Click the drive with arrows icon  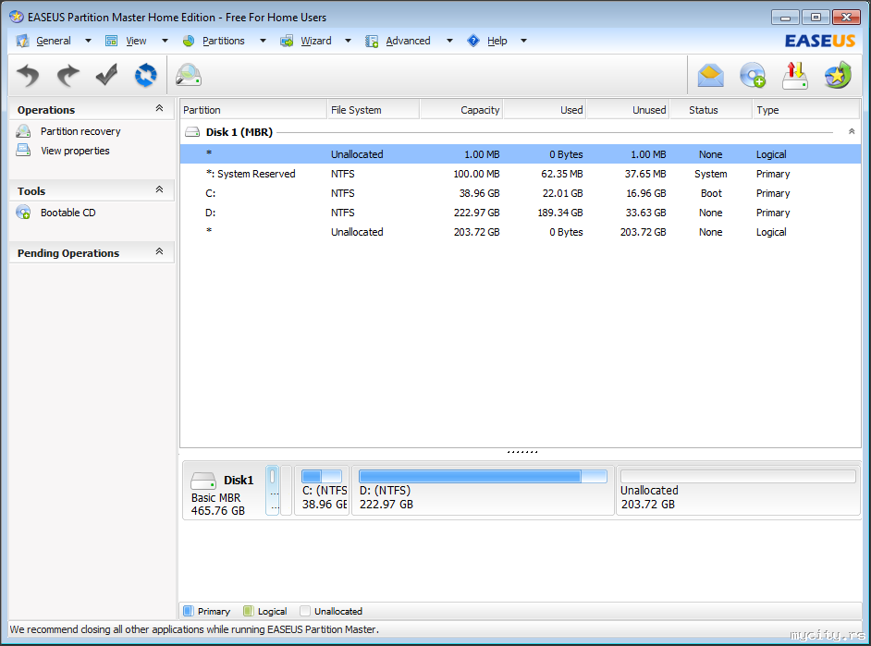point(795,75)
